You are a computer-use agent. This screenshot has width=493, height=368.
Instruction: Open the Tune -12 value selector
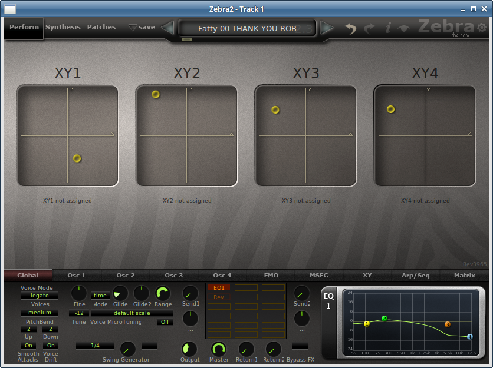(79, 313)
